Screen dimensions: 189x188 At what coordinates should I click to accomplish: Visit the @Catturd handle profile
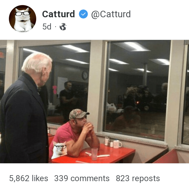click(x=111, y=14)
